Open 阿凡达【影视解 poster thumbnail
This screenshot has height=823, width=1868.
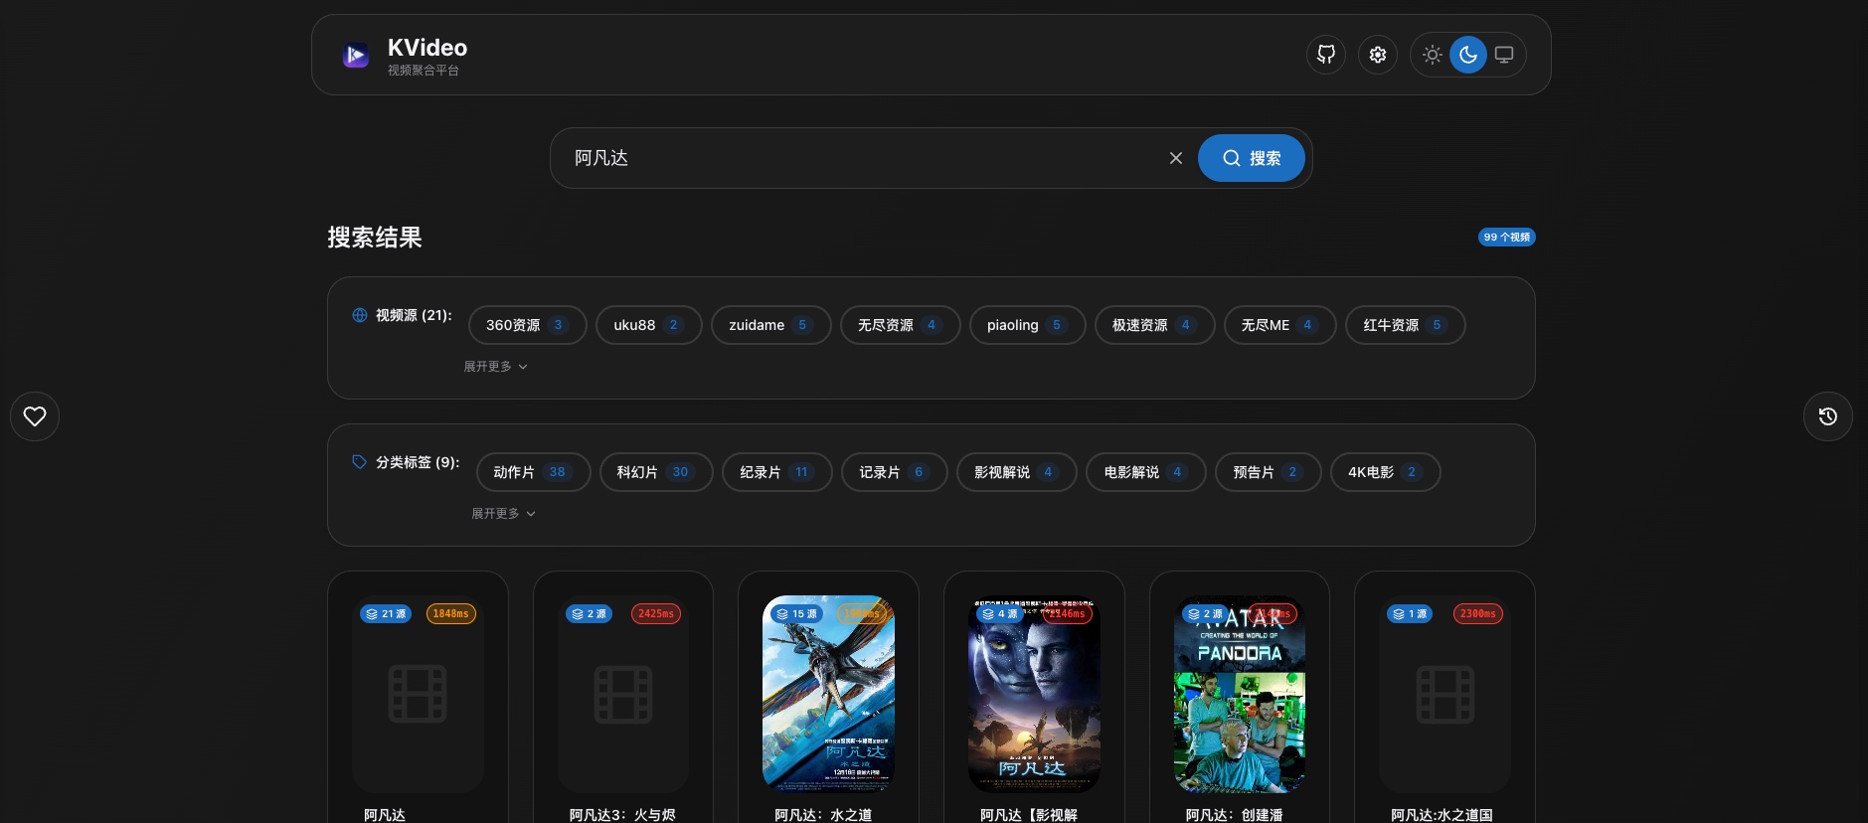[x=1034, y=694]
